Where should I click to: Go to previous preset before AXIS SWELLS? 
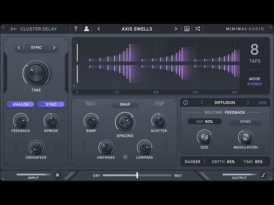point(99,29)
